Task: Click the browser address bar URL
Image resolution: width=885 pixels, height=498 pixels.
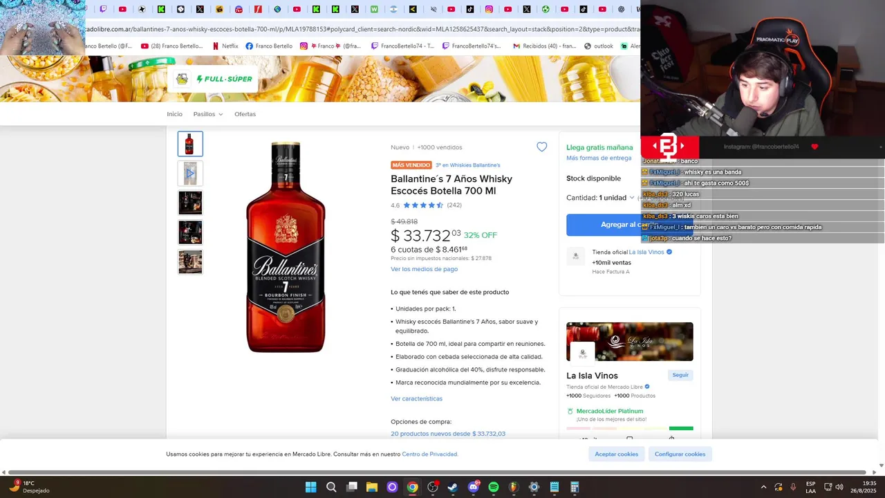Action: (x=363, y=29)
